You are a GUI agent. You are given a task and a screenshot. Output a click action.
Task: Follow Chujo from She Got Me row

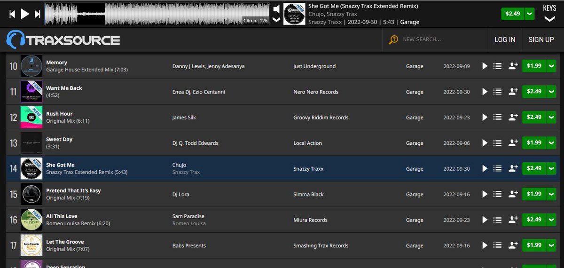tap(513, 168)
